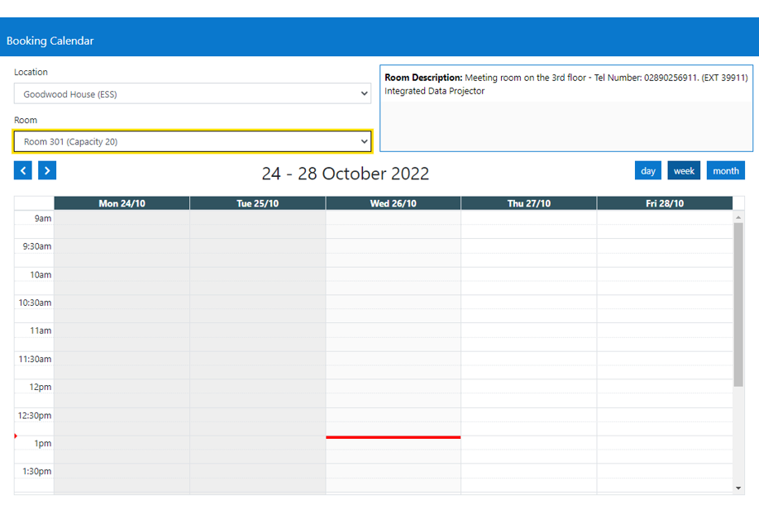Click the red current-time marker on Wednesday

pyautogui.click(x=393, y=437)
